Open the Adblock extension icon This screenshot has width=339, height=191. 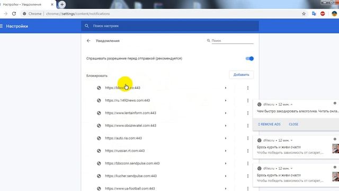pos(323,14)
